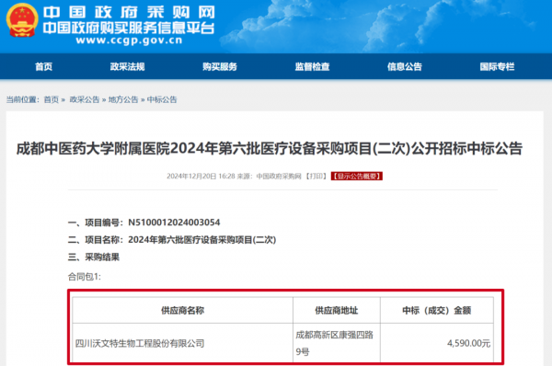Click the 中标公告 breadcrumb link
This screenshot has width=552, height=366.
pyautogui.click(x=162, y=99)
